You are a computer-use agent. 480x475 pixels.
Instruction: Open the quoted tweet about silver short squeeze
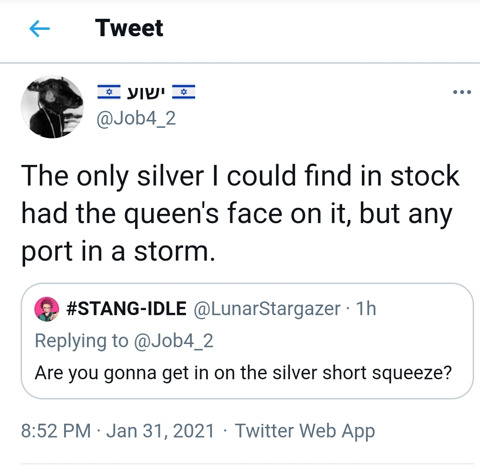243,373
